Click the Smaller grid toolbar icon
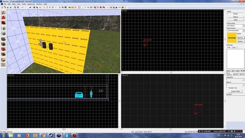The height and width of the screenshot is (138, 245). [x=8, y=7]
